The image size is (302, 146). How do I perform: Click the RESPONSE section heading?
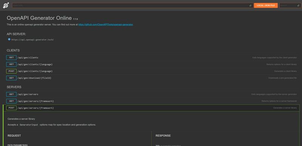pyautogui.click(x=163, y=135)
